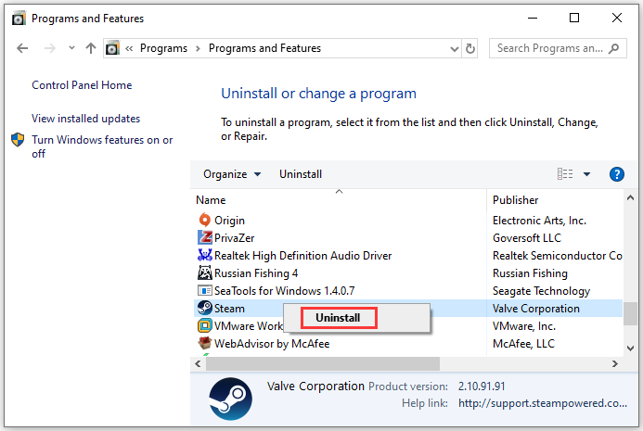Click Realtek Semiconductor publisher cell
Screen dimensions: 643x431
pos(558,256)
